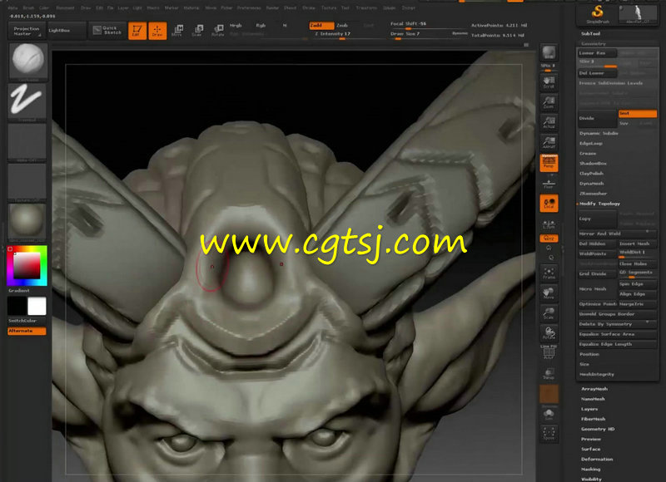Image resolution: width=666 pixels, height=482 pixels.
Task: Expand EdgeLoop section
Action: point(591,143)
